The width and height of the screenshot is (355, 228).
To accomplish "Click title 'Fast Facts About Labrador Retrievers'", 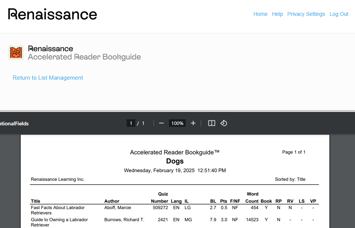I will point(58,210).
